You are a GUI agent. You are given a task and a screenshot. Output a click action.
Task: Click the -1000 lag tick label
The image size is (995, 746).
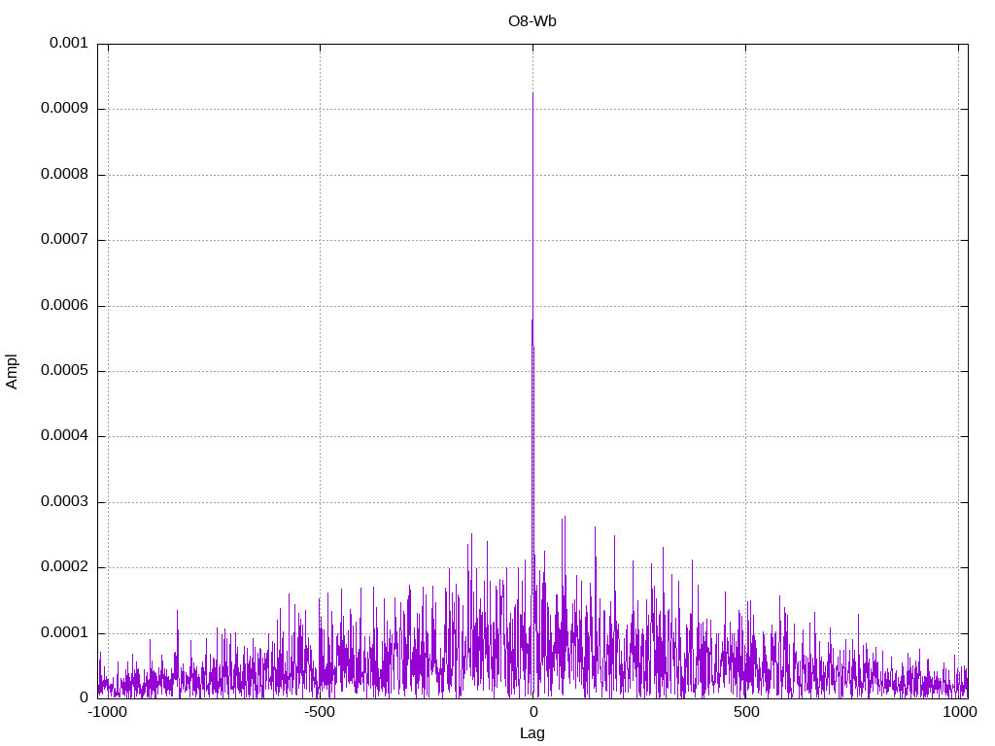107,713
